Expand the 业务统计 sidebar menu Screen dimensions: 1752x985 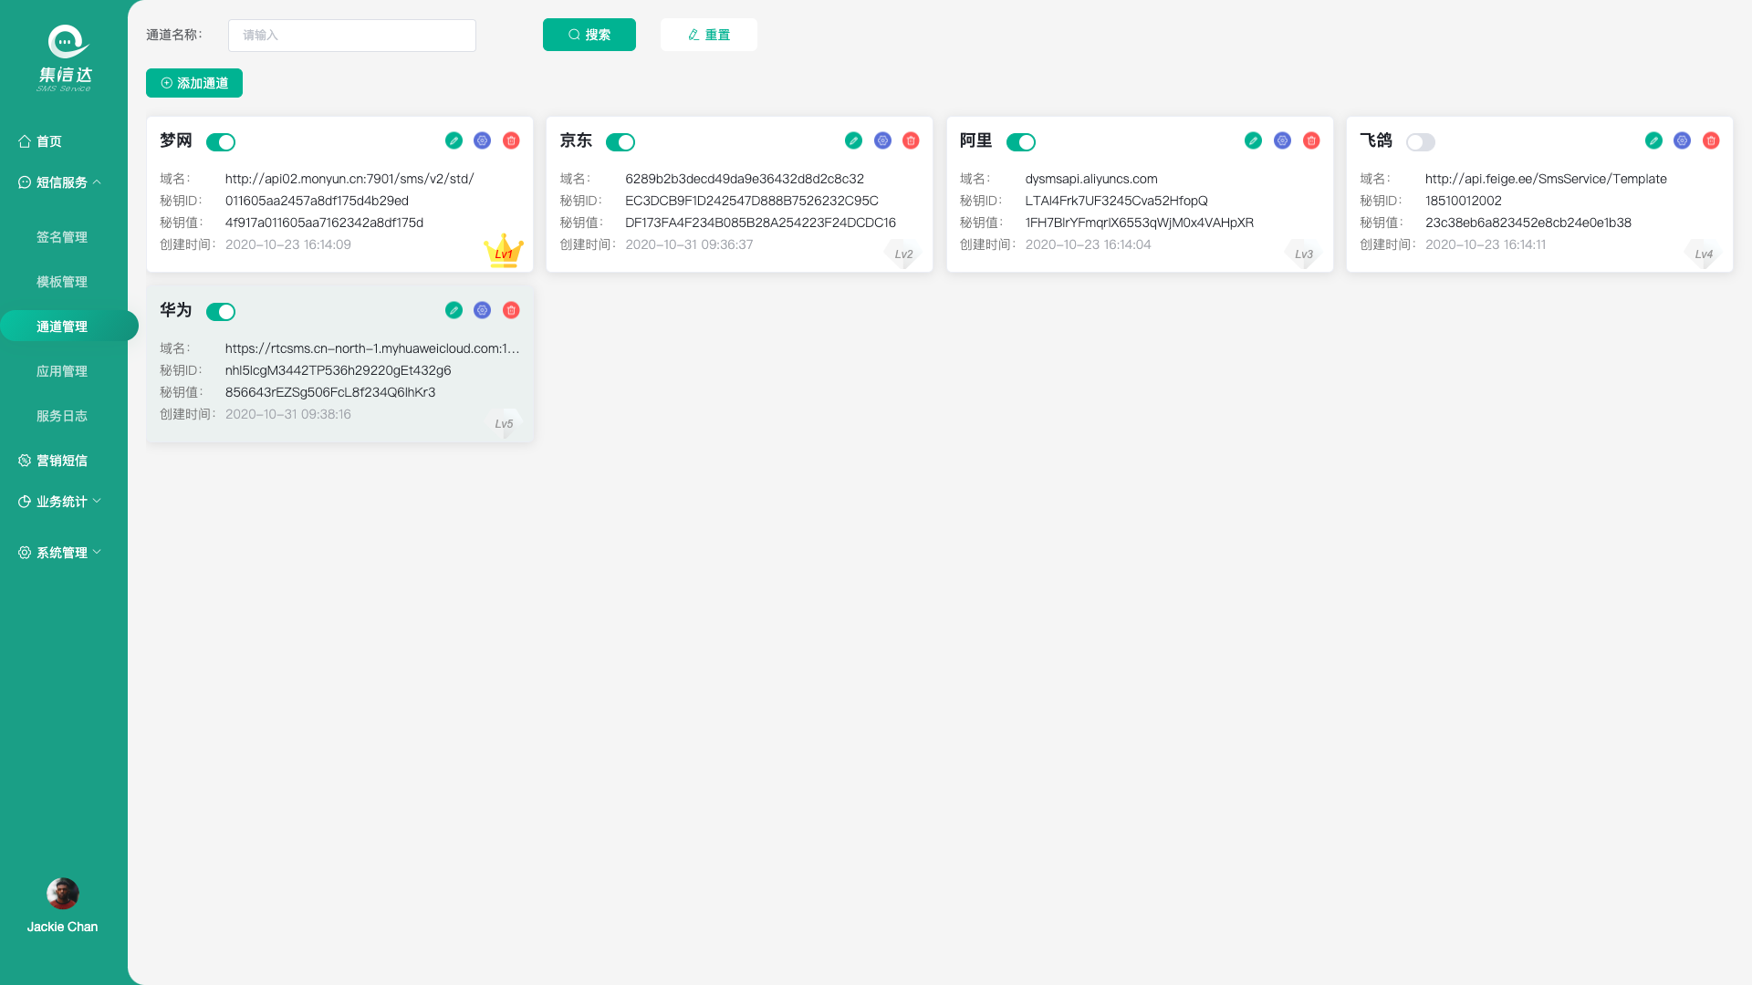tap(61, 502)
